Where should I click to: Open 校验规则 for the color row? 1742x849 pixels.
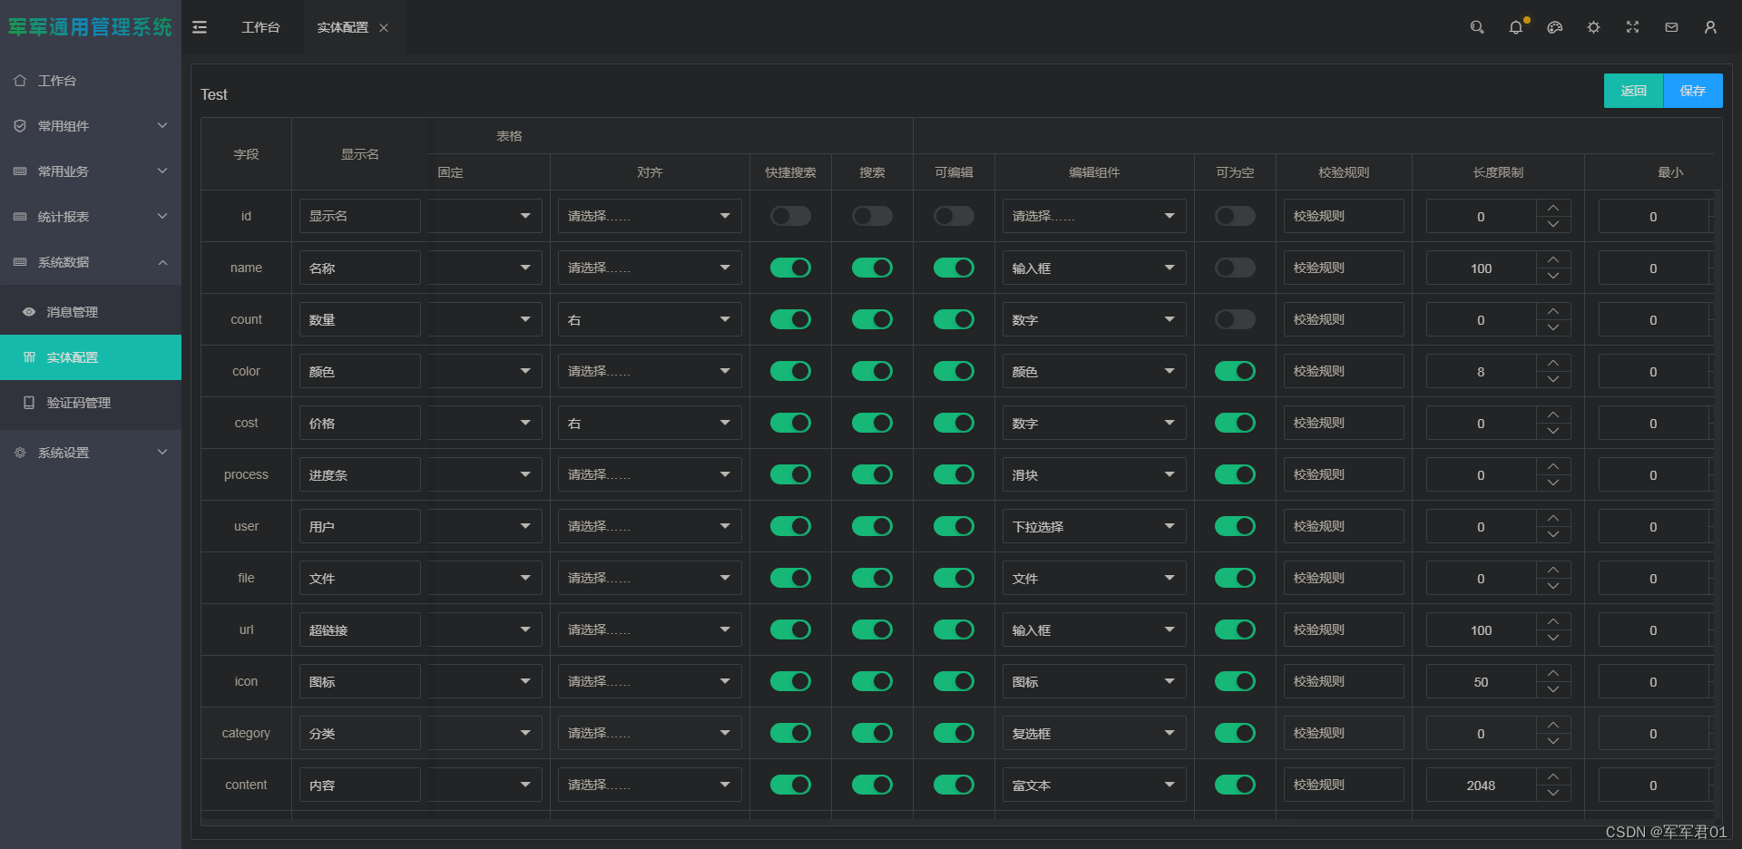click(1344, 371)
